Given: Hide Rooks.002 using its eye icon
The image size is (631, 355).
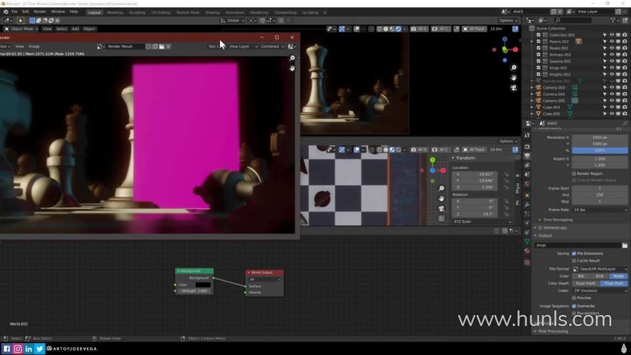Looking at the screenshot, I should pyautogui.click(x=611, y=48).
